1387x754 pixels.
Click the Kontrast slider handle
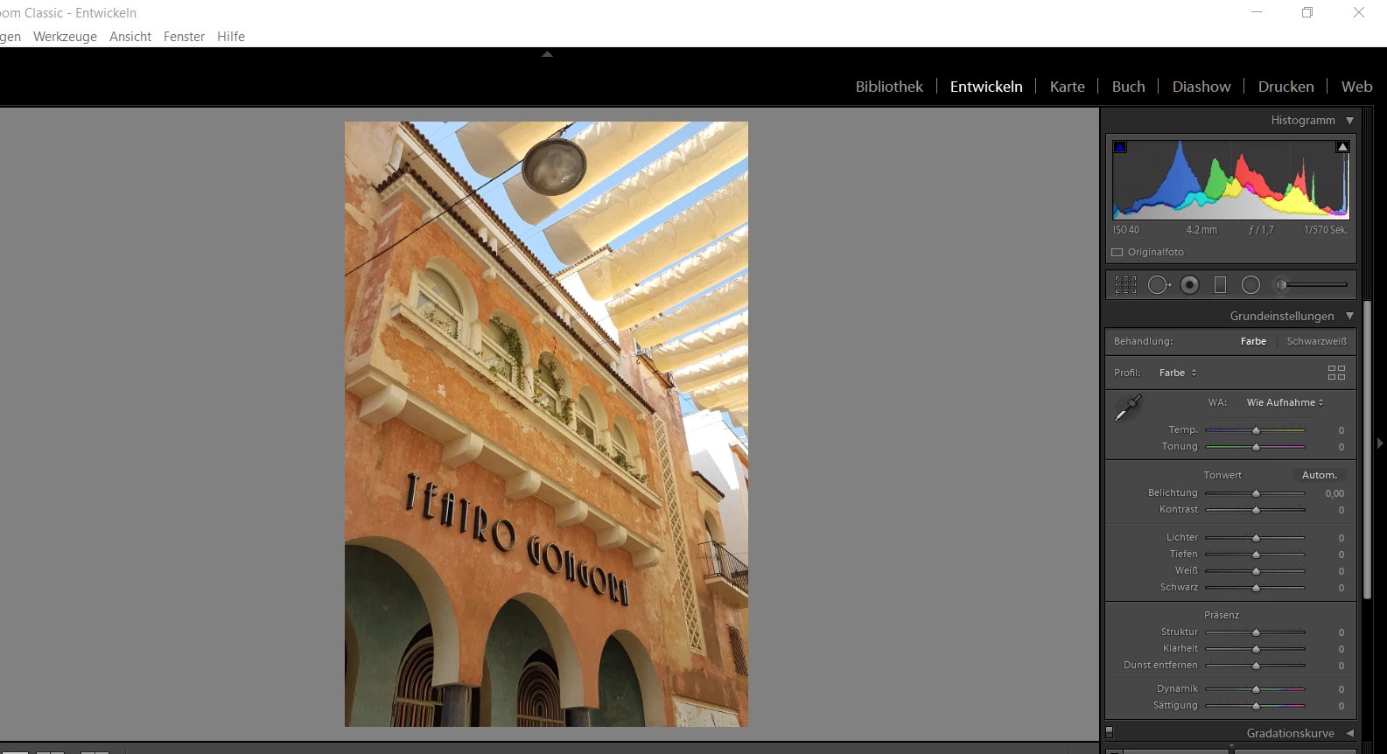[1256, 510]
